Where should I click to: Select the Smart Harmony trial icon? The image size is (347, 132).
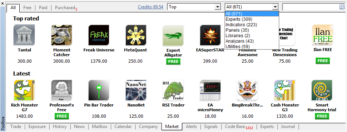(x=322, y=90)
